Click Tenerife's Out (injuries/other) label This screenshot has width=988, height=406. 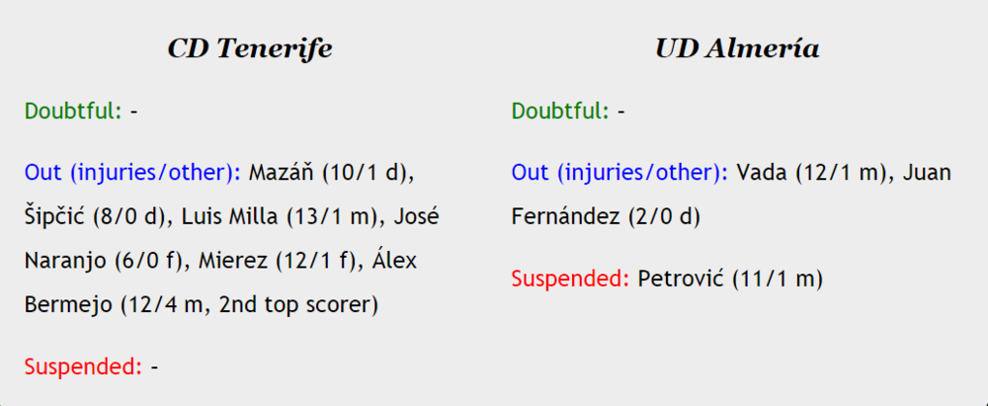click(132, 173)
